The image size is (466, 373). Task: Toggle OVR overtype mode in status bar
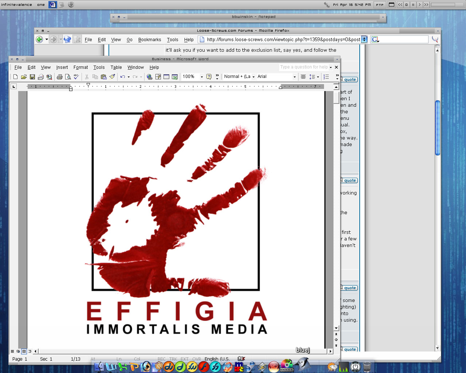click(197, 359)
